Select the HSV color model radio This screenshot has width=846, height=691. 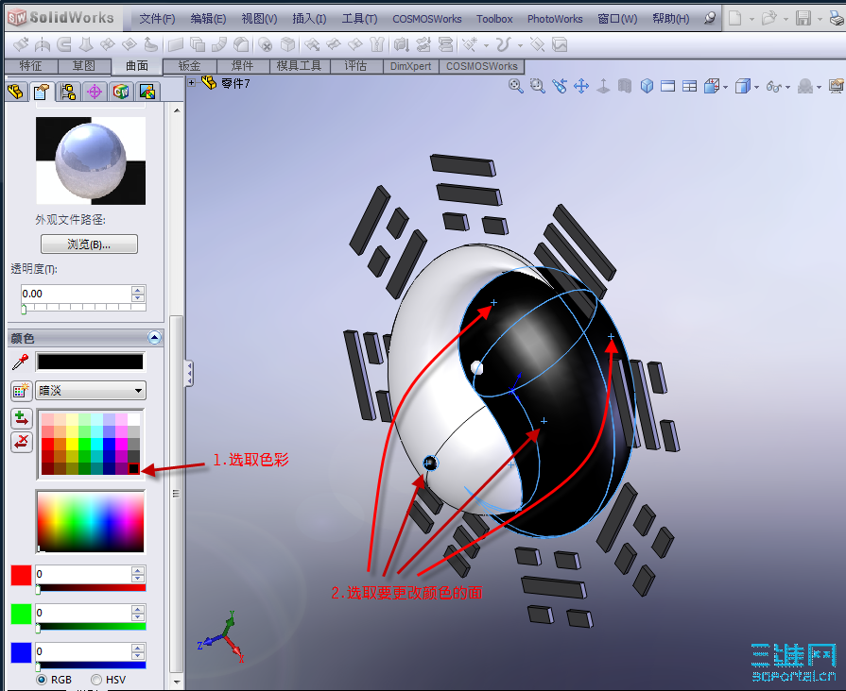(x=96, y=680)
